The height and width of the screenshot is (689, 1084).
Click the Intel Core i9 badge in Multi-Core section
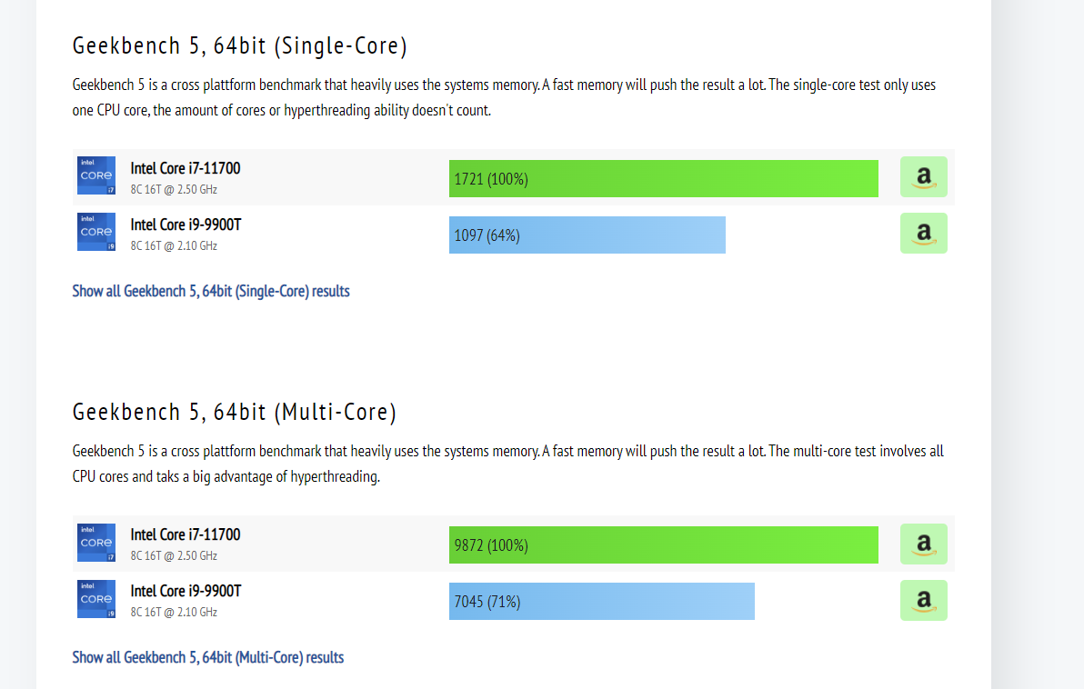click(x=96, y=599)
